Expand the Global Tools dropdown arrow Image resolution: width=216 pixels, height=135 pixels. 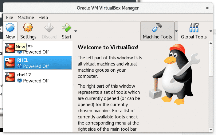pos(211,31)
